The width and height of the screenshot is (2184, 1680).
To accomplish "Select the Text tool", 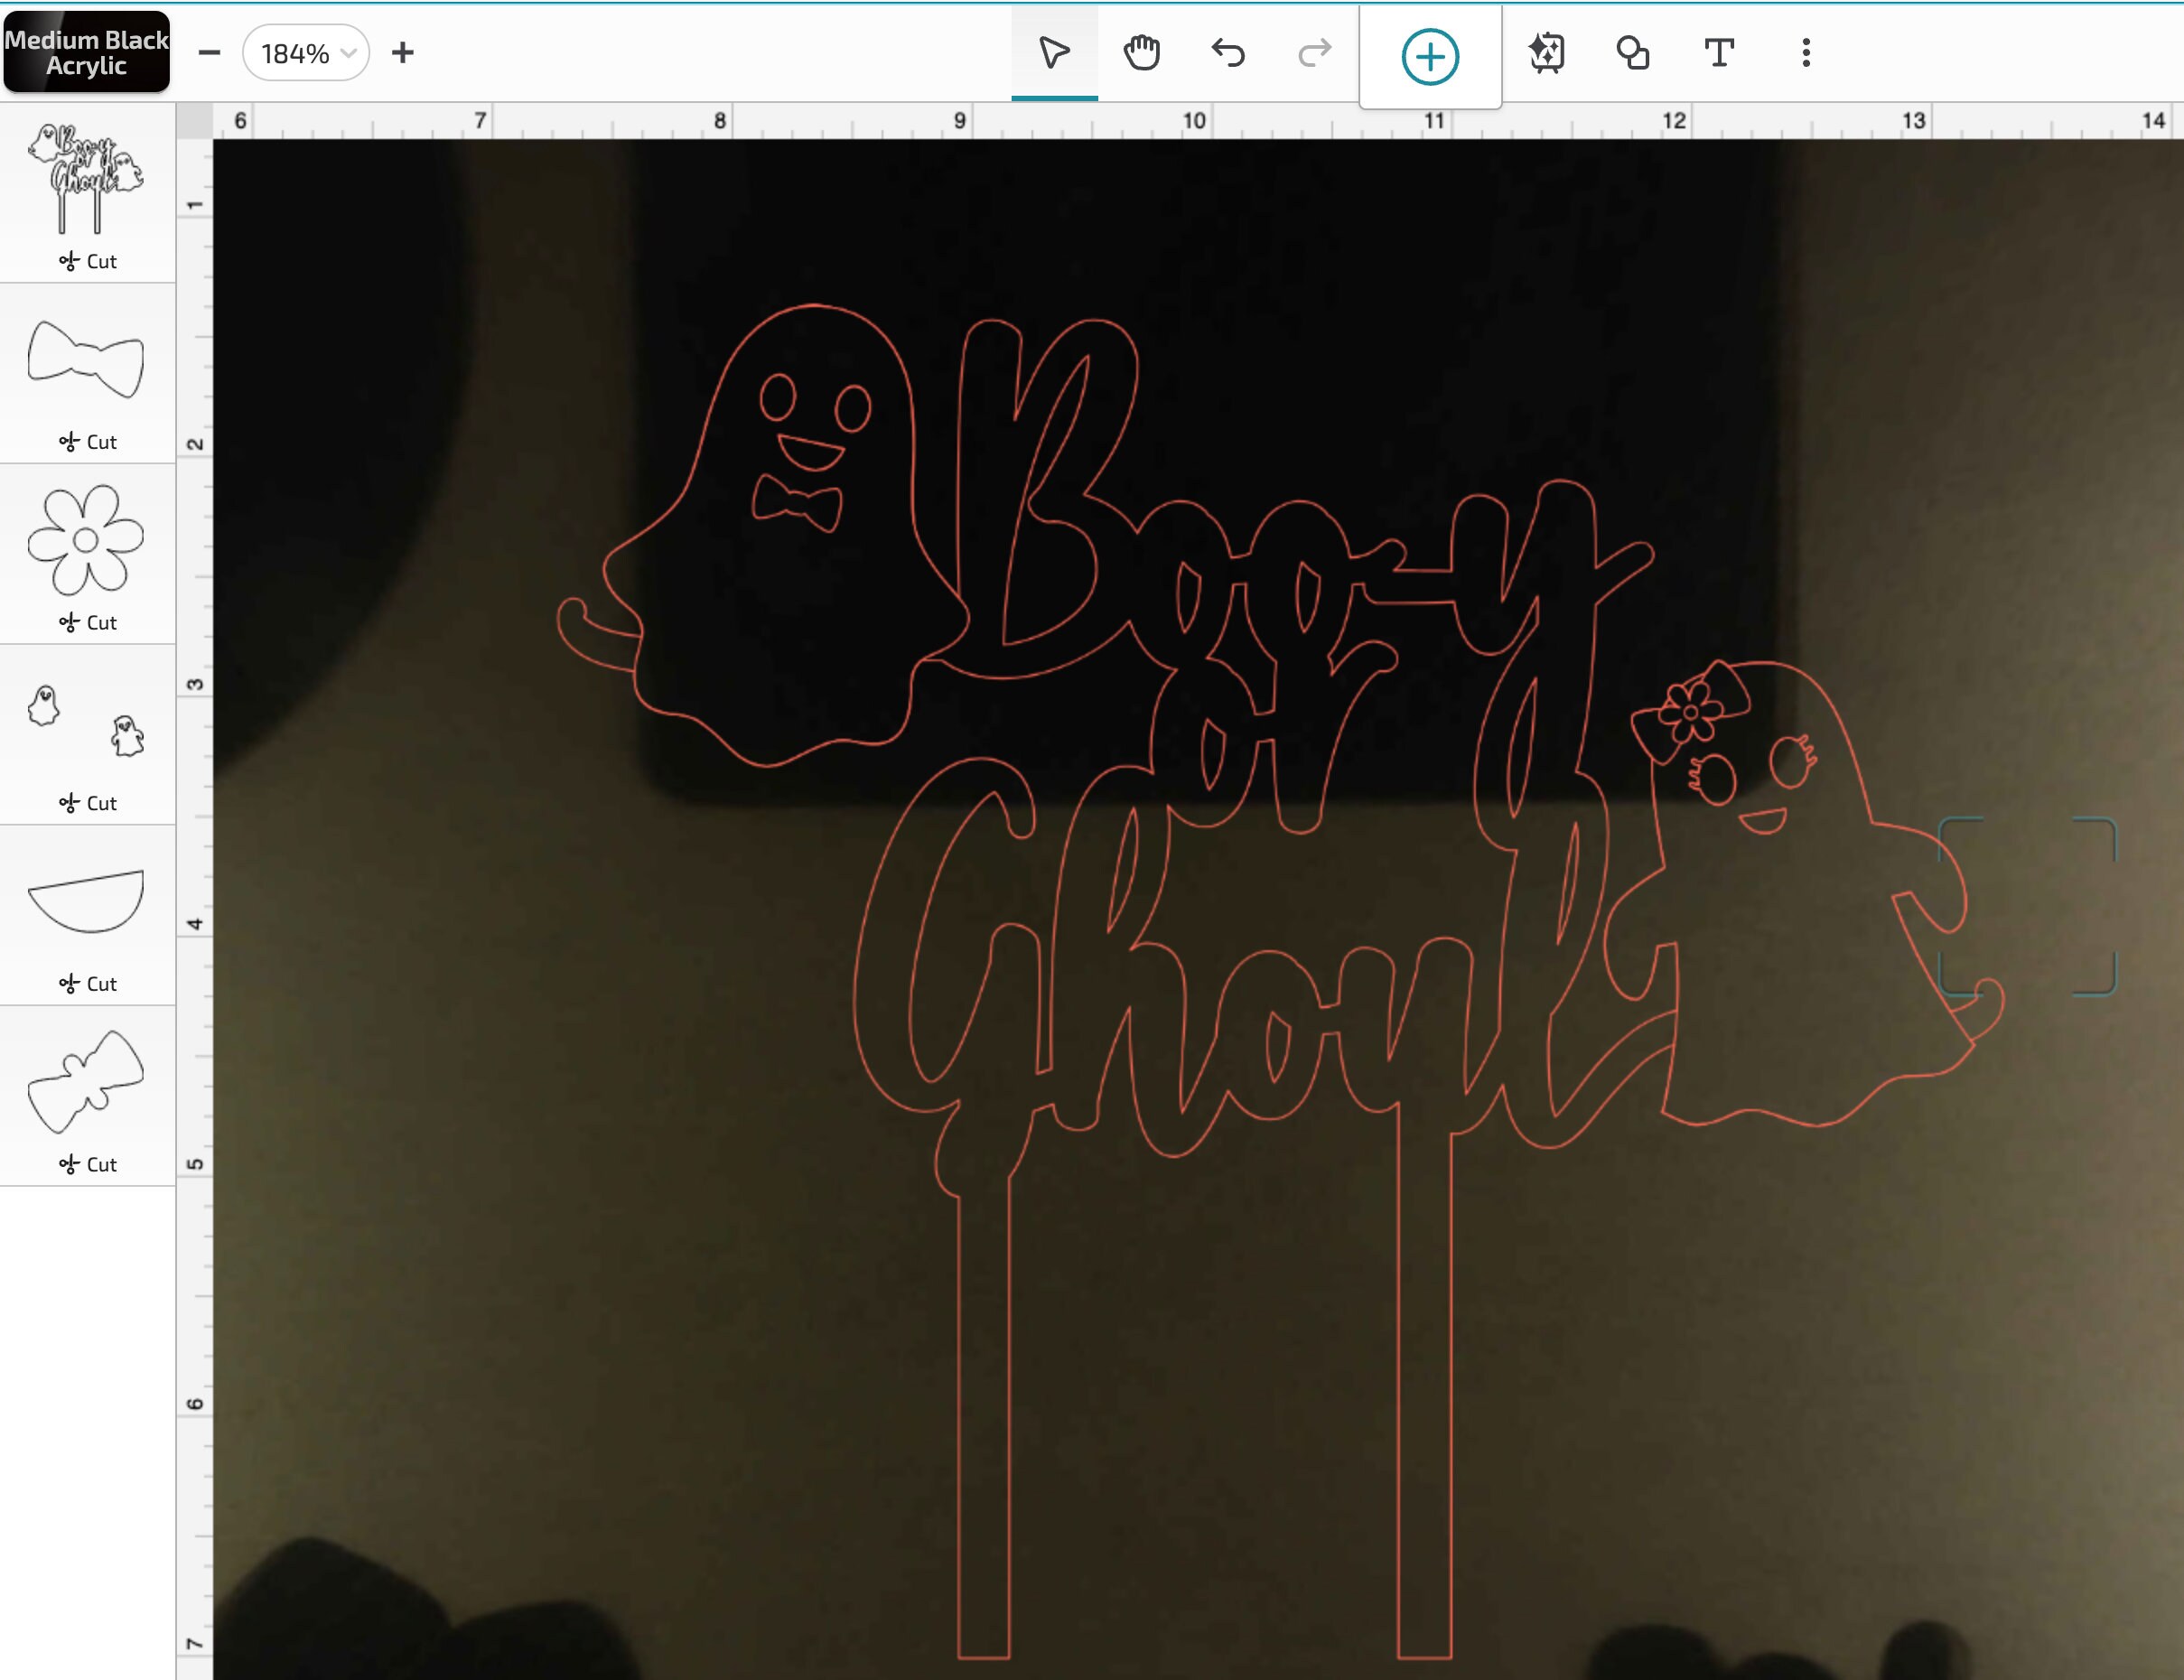I will pos(1719,53).
